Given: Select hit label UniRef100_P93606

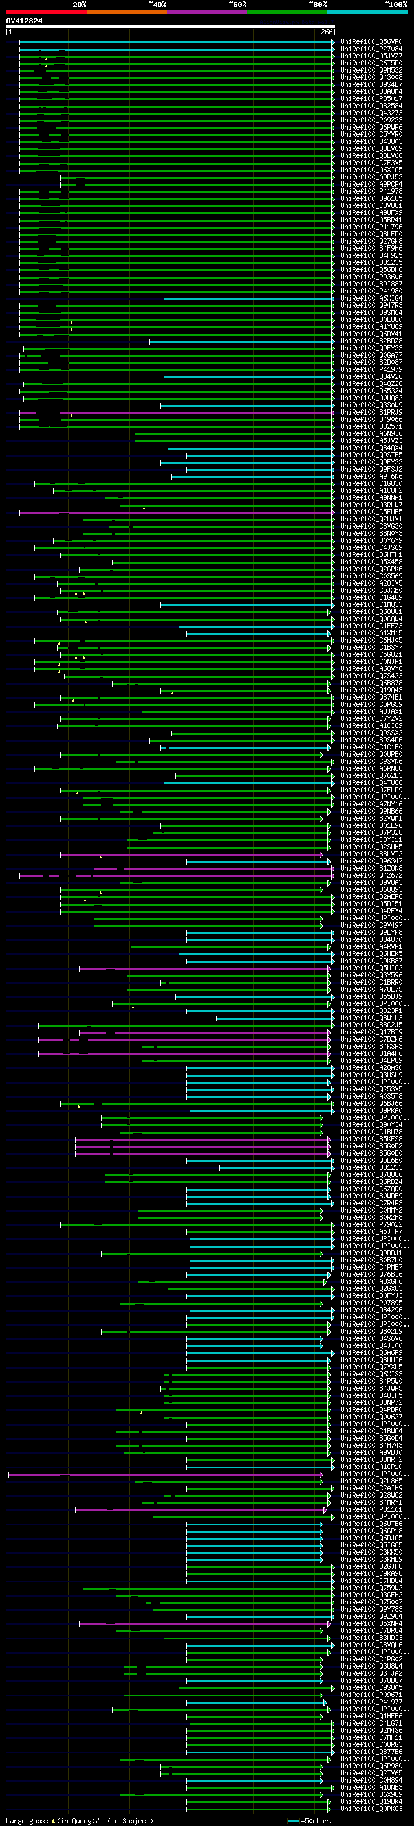Looking at the screenshot, I should (371, 277).
